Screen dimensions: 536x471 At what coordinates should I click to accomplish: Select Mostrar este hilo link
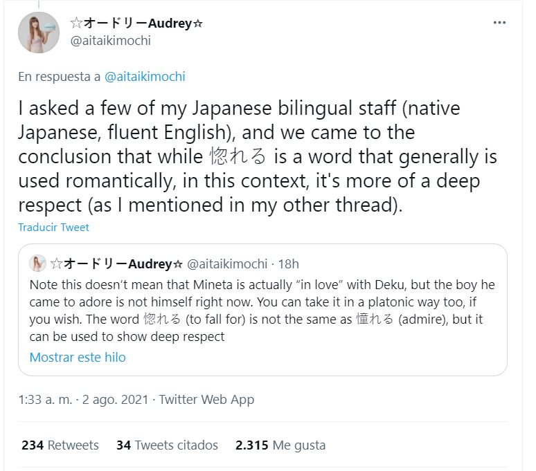(78, 358)
